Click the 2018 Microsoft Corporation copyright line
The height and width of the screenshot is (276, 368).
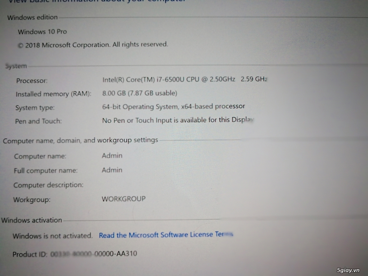[93, 45]
